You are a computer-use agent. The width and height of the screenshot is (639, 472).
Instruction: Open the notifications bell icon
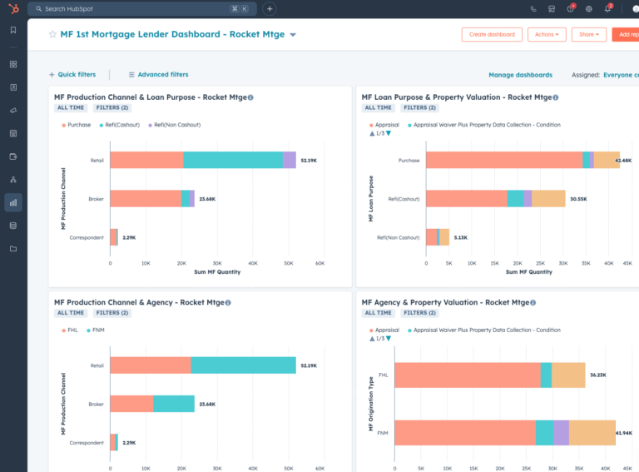607,8
